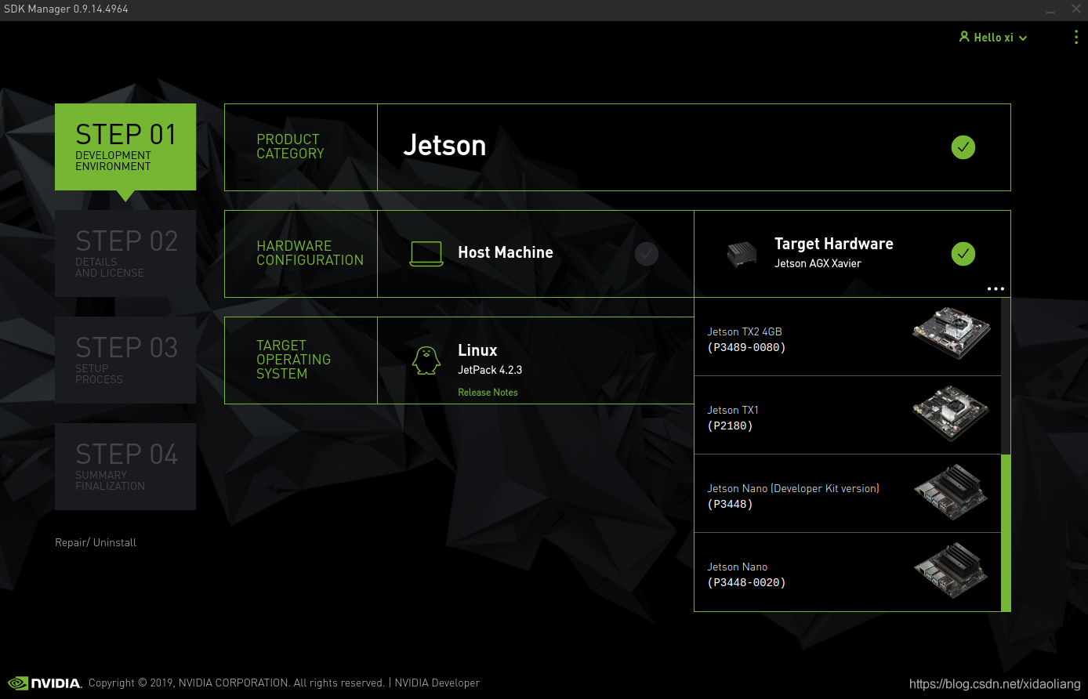This screenshot has height=699, width=1088.
Task: Toggle the Target Hardware green checkmark
Action: pos(963,253)
